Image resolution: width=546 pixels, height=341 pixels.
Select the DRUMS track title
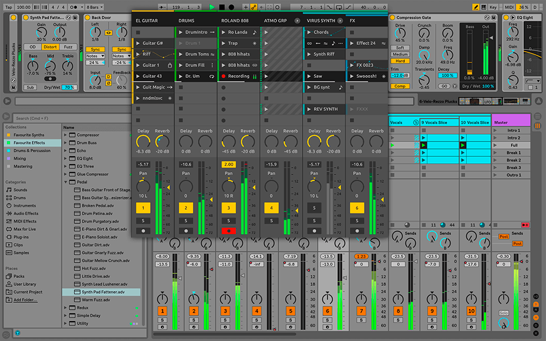(186, 19)
